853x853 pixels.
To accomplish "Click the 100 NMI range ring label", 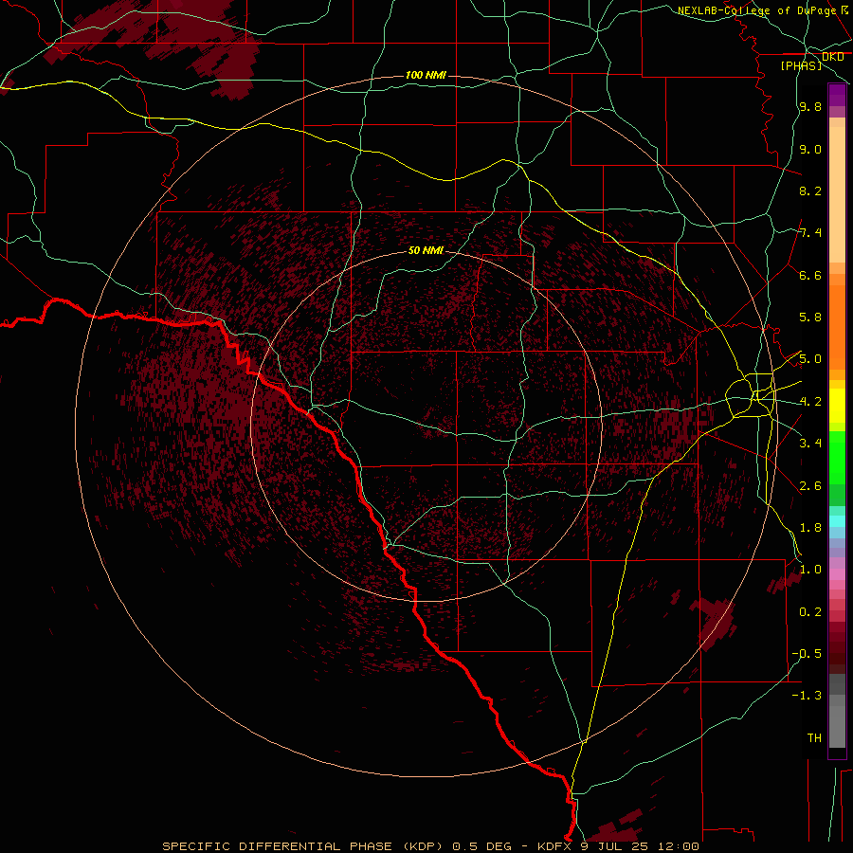I will pyautogui.click(x=426, y=75).
